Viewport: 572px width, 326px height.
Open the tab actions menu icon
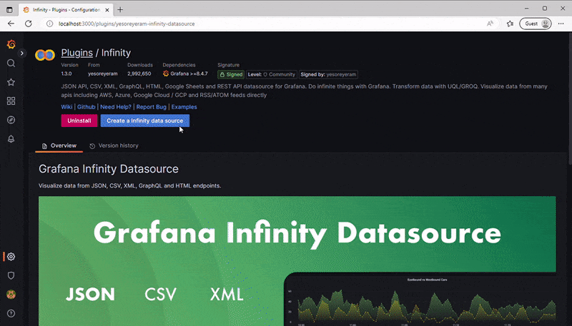[9, 10]
